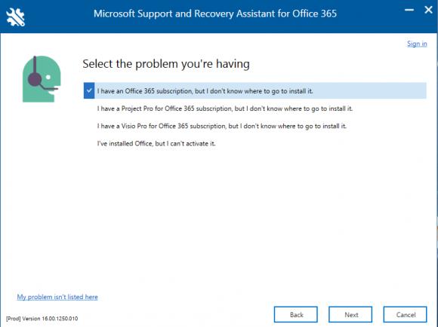The height and width of the screenshot is (327, 438).
Task: Click the empty area below the problem list
Action: [255, 218]
